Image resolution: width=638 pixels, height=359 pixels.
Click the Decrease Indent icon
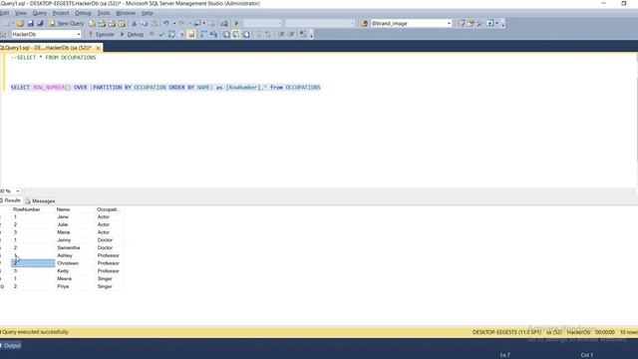[x=281, y=34]
